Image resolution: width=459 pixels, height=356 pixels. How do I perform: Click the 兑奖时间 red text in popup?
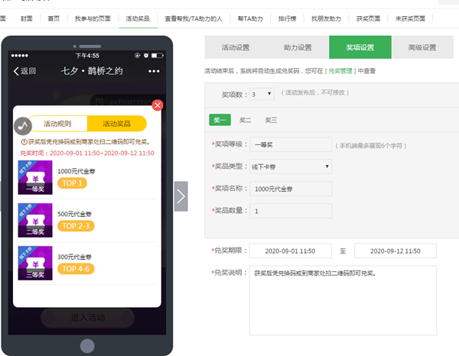[x=87, y=153]
